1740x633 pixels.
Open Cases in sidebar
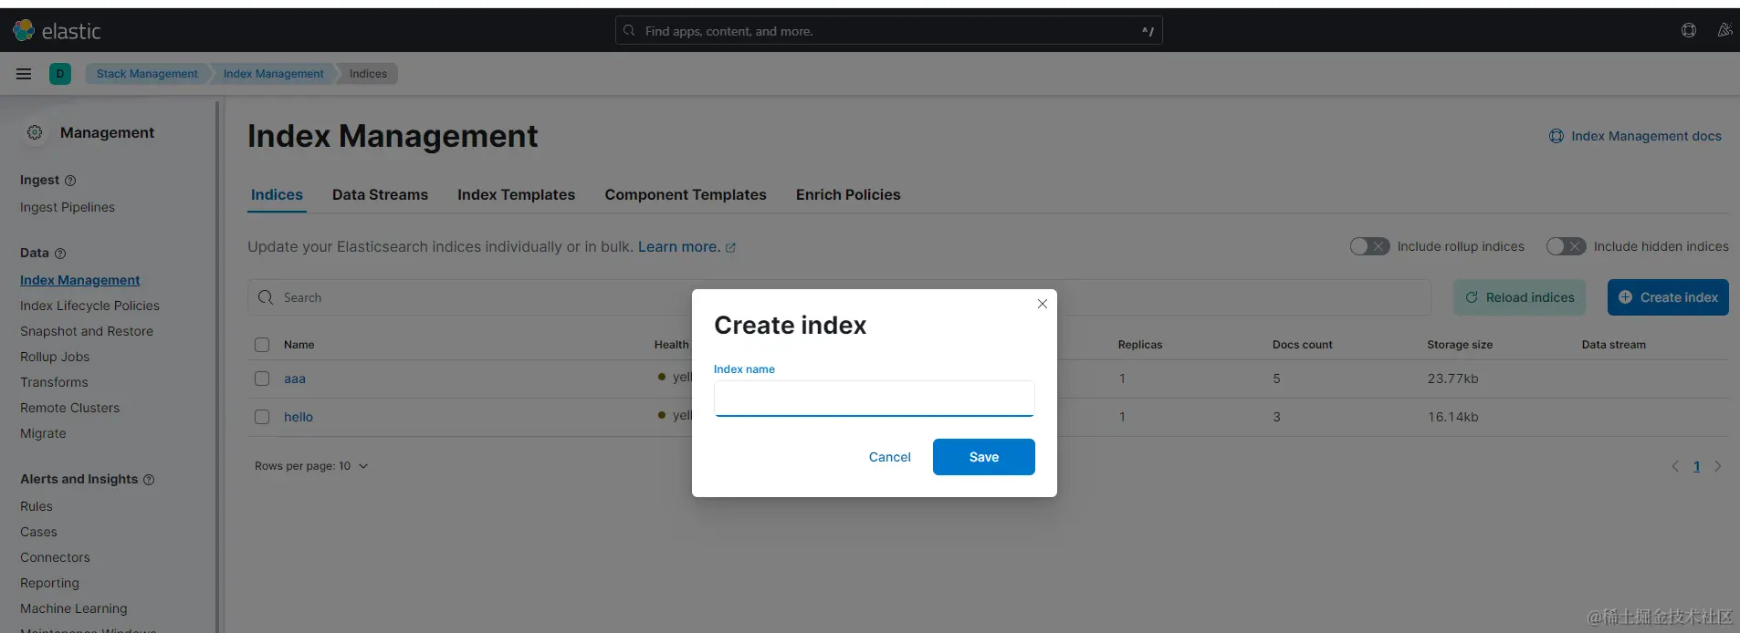(x=38, y=532)
